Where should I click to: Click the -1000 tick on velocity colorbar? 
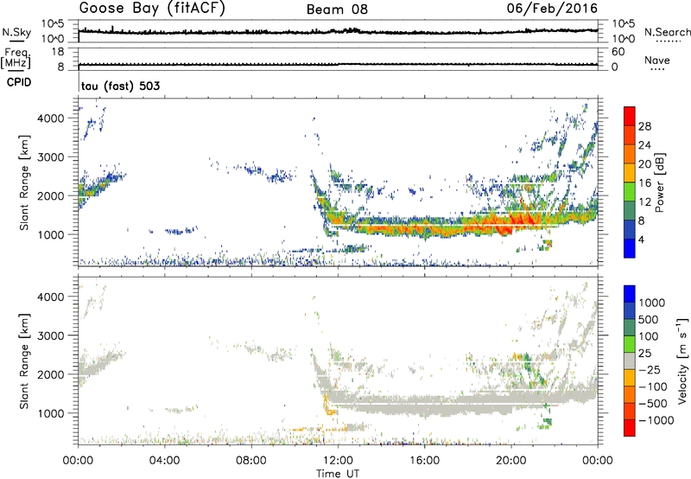click(656, 420)
